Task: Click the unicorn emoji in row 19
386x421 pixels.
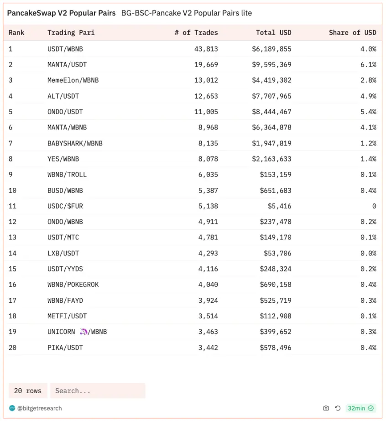Action: 83,332
